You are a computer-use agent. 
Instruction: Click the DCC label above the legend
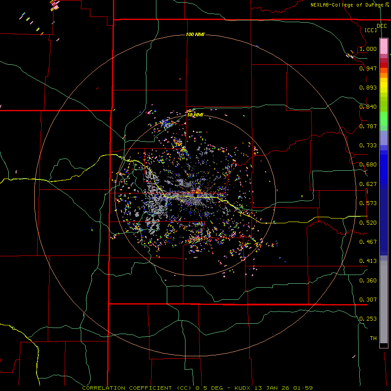(x=381, y=26)
